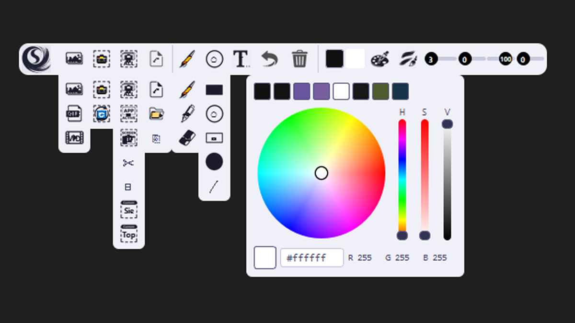Start a video capture

[74, 138]
